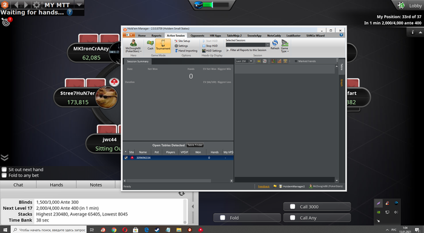Open the Hold'em Manager application menu button
Screen dimensions: 424x233
pyautogui.click(x=129, y=35)
